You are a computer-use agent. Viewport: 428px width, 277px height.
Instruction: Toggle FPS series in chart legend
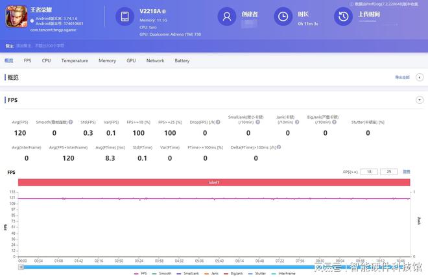(141, 274)
